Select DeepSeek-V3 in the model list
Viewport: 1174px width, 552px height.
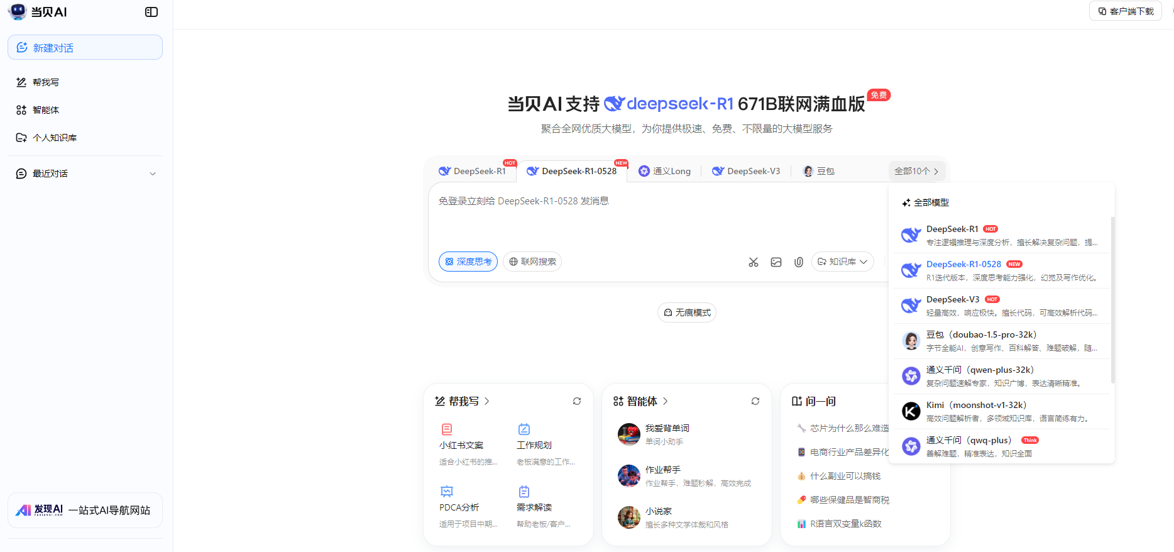point(1002,306)
